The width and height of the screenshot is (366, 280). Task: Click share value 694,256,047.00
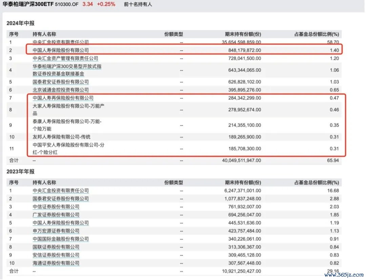tap(245, 215)
